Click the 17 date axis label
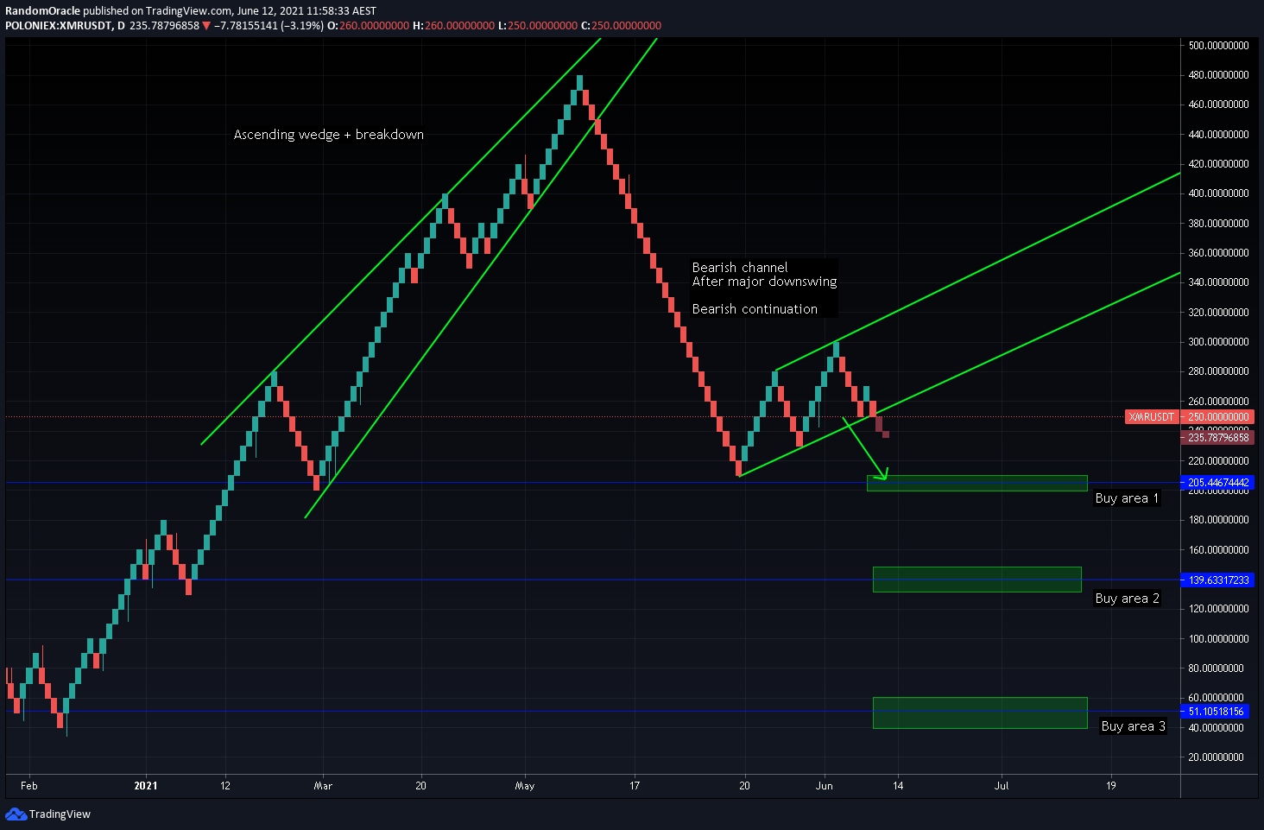Viewport: 1264px width, 830px height. coord(635,786)
